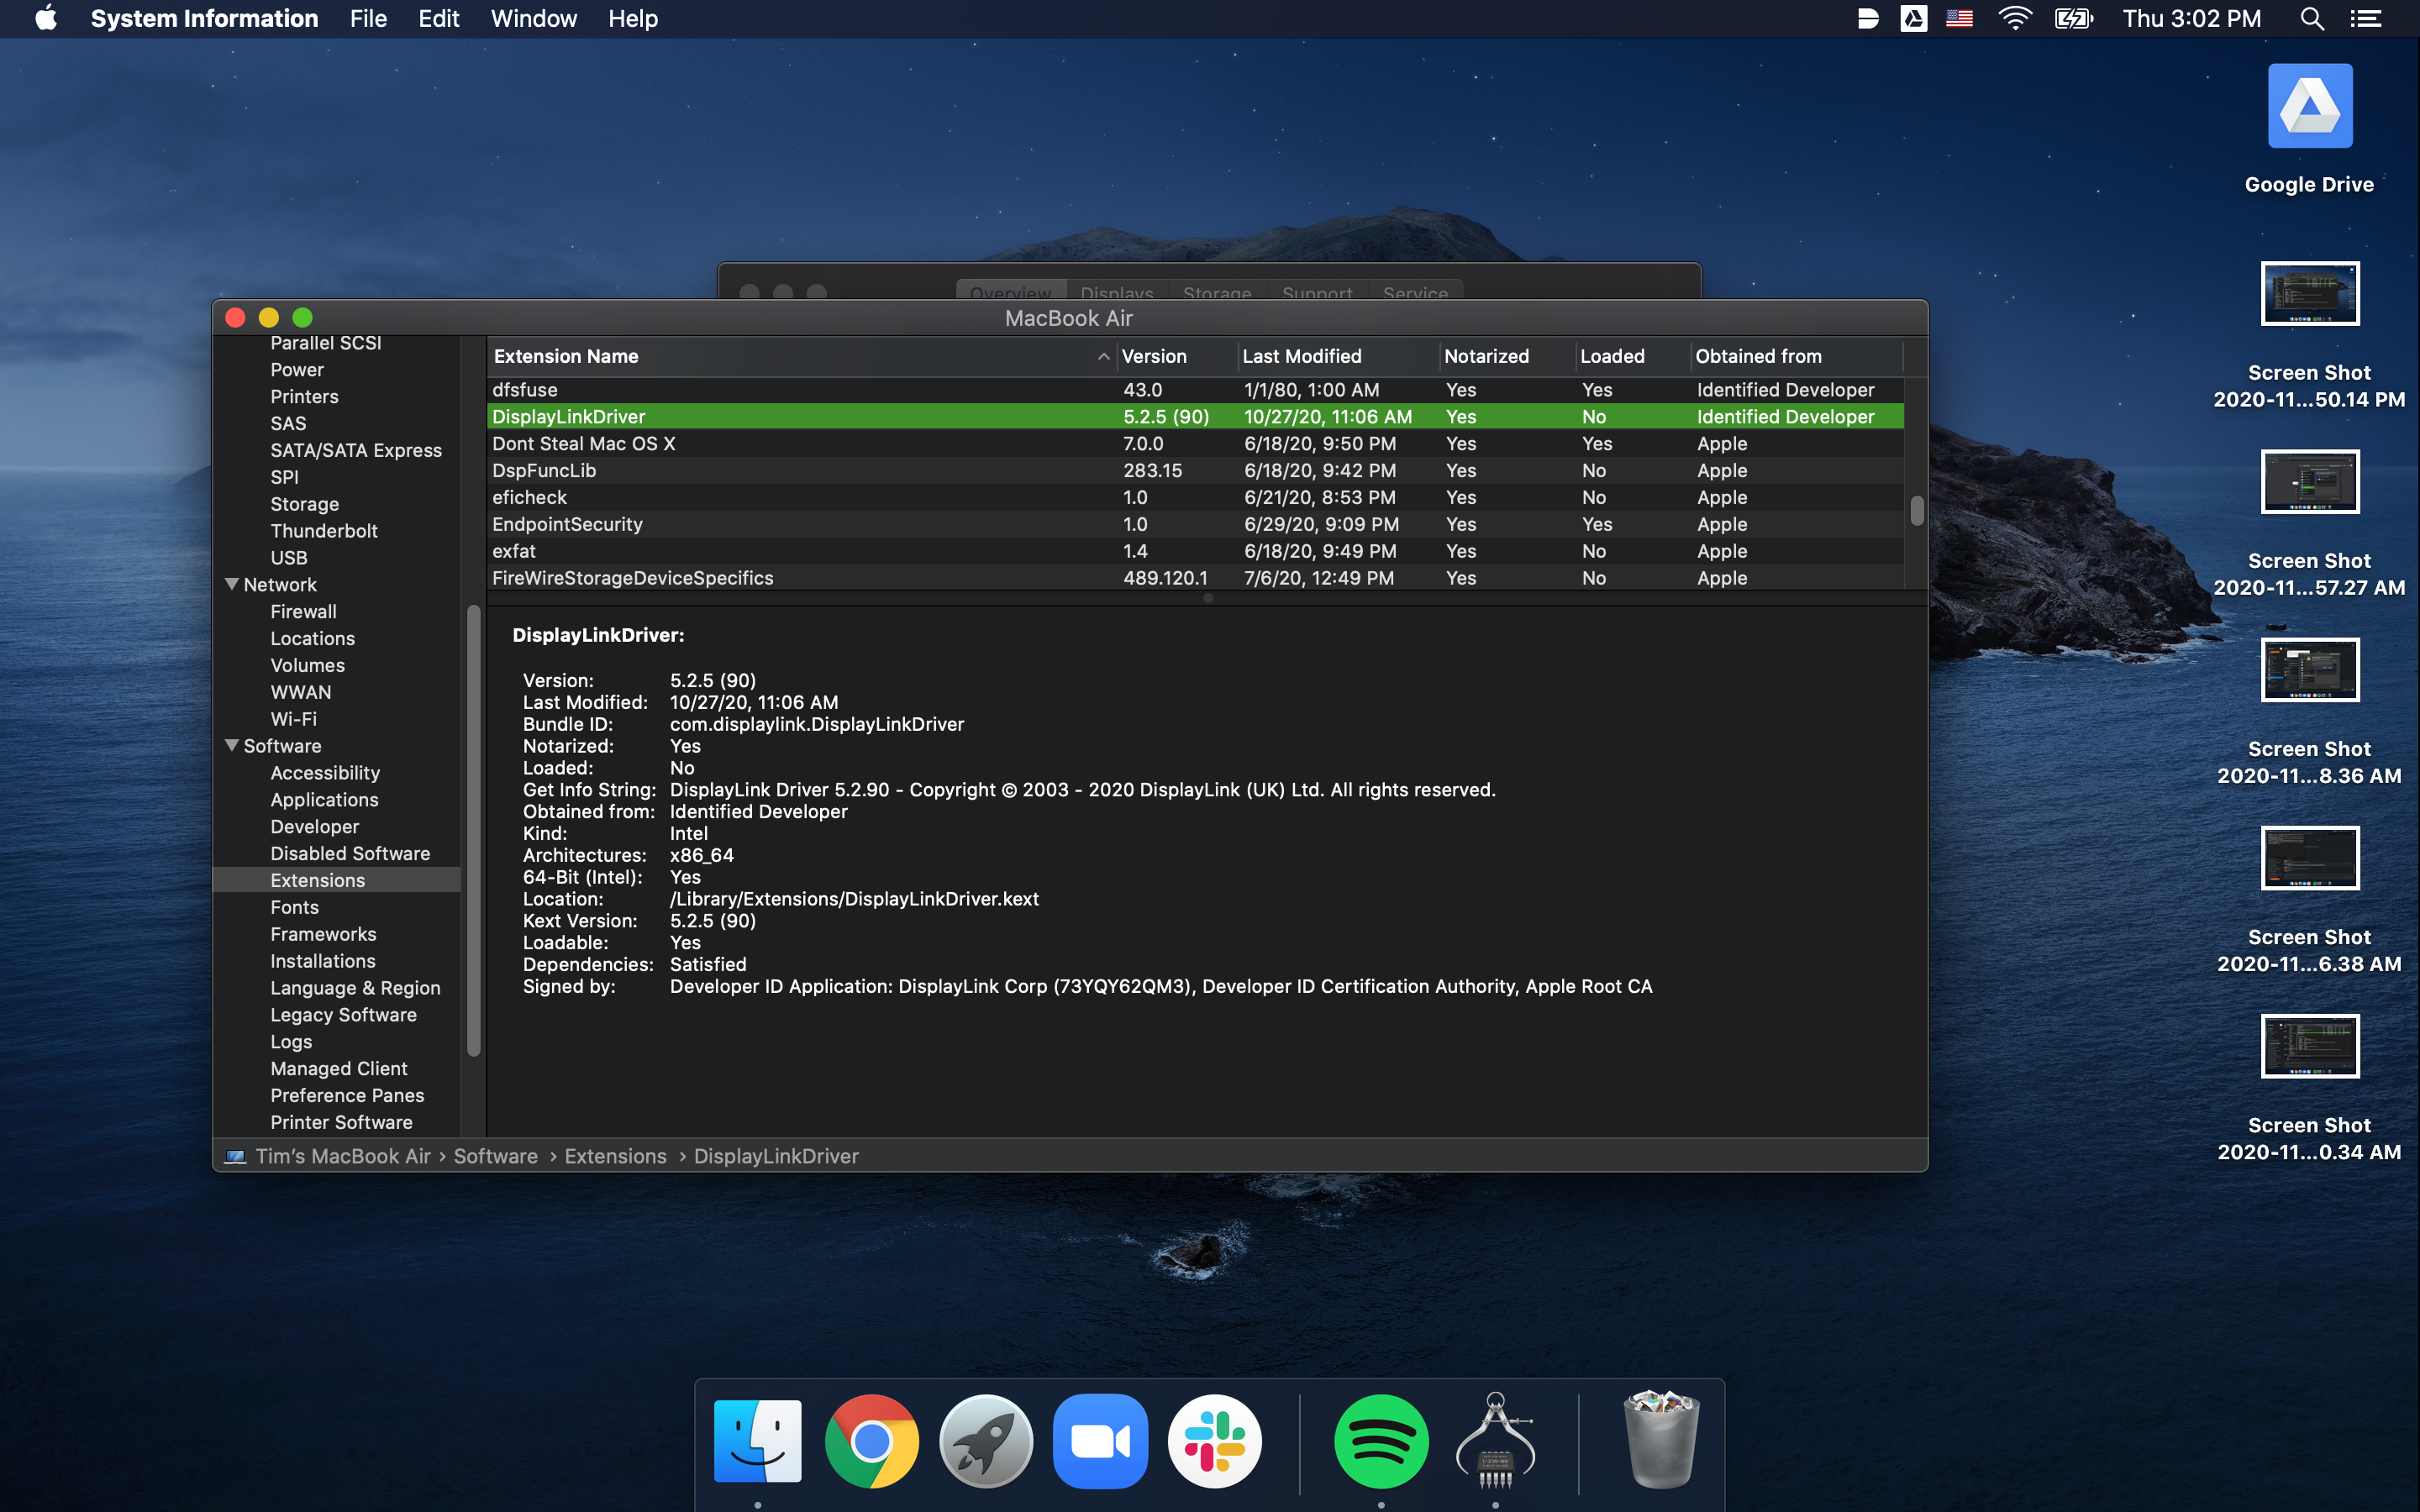Screen dimensions: 2420x1512
Task: Open the Apple menu
Action: [x=46, y=18]
